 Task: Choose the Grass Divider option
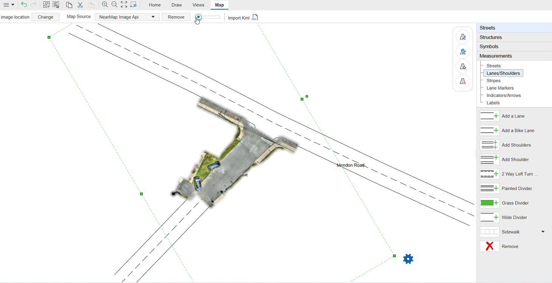click(x=515, y=203)
